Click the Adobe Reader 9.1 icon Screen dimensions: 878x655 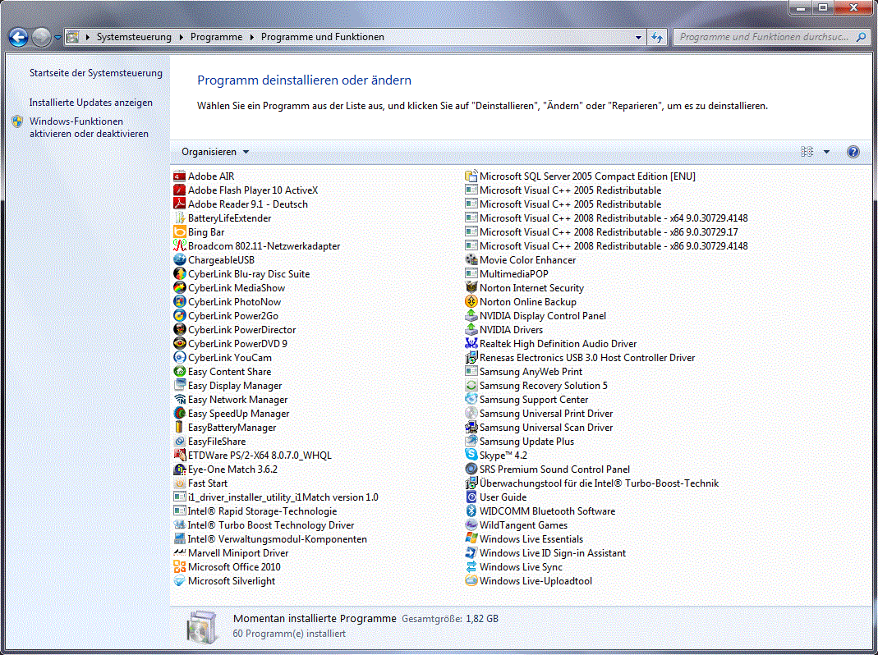[180, 204]
